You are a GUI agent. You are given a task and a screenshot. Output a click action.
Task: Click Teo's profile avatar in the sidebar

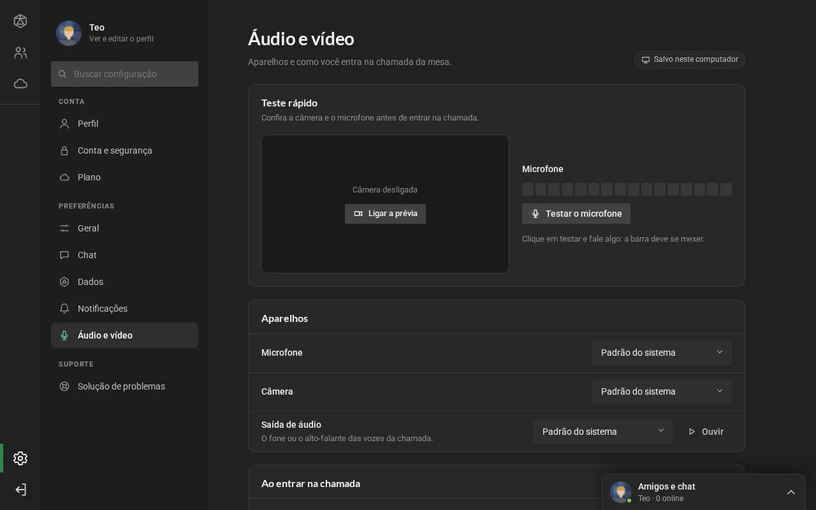click(69, 33)
